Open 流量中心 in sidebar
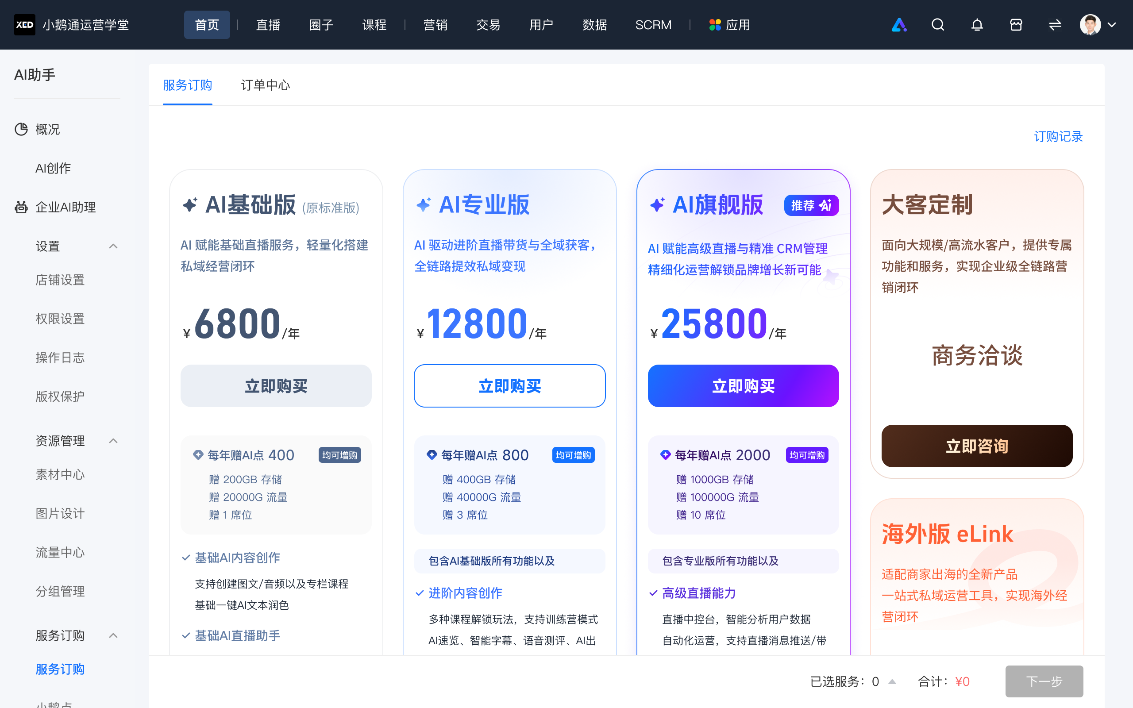The width and height of the screenshot is (1133, 708). tap(60, 553)
